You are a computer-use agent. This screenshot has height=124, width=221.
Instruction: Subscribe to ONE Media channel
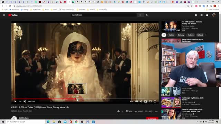[152, 118]
